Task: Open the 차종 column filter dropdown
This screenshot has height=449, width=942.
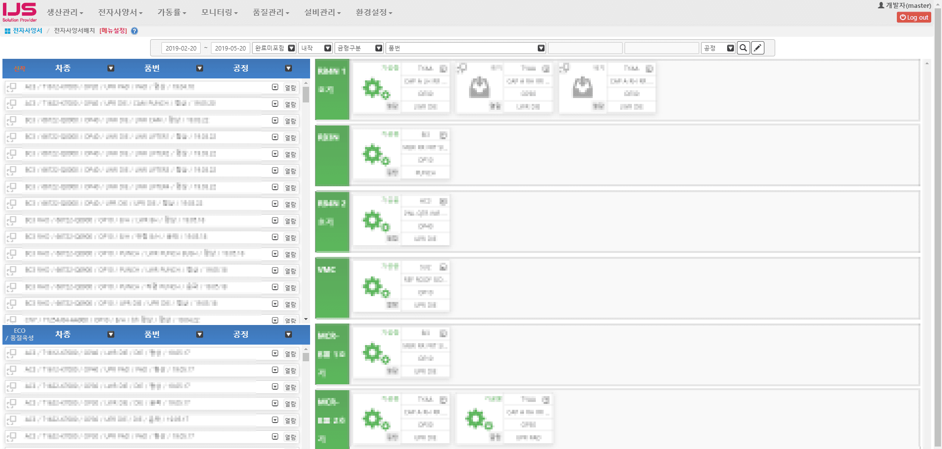Action: 110,69
